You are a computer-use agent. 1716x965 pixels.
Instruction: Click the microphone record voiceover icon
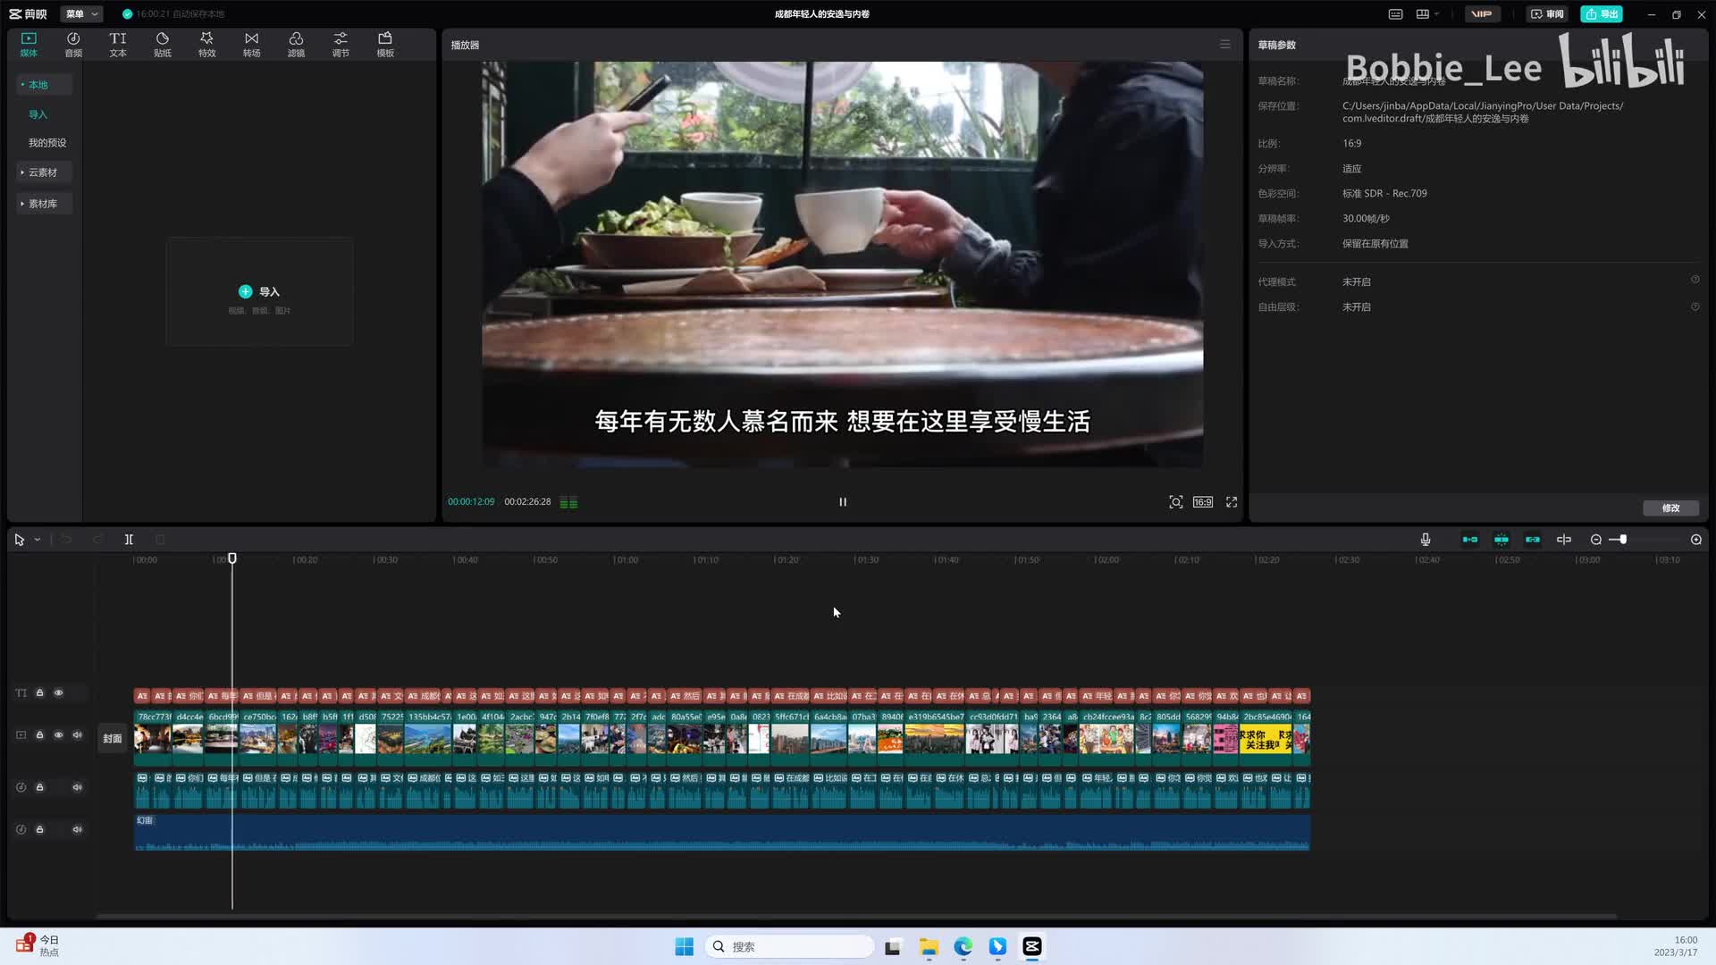pyautogui.click(x=1426, y=540)
